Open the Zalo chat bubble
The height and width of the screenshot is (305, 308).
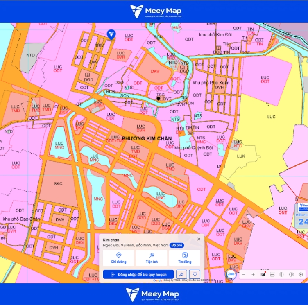coord(231,274)
